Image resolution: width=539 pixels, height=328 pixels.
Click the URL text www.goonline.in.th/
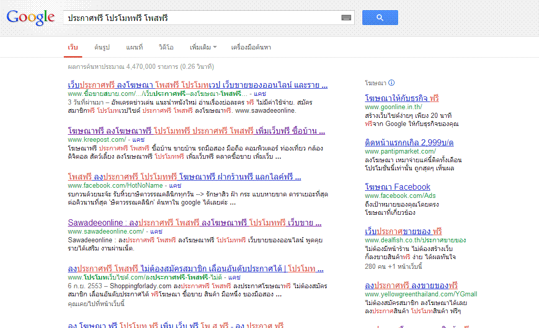tap(393, 107)
